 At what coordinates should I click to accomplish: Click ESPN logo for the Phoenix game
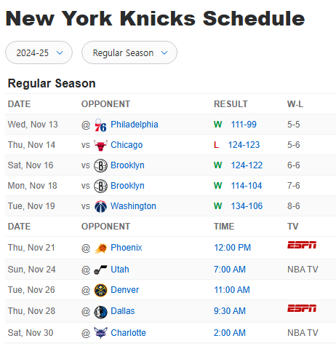(x=302, y=245)
